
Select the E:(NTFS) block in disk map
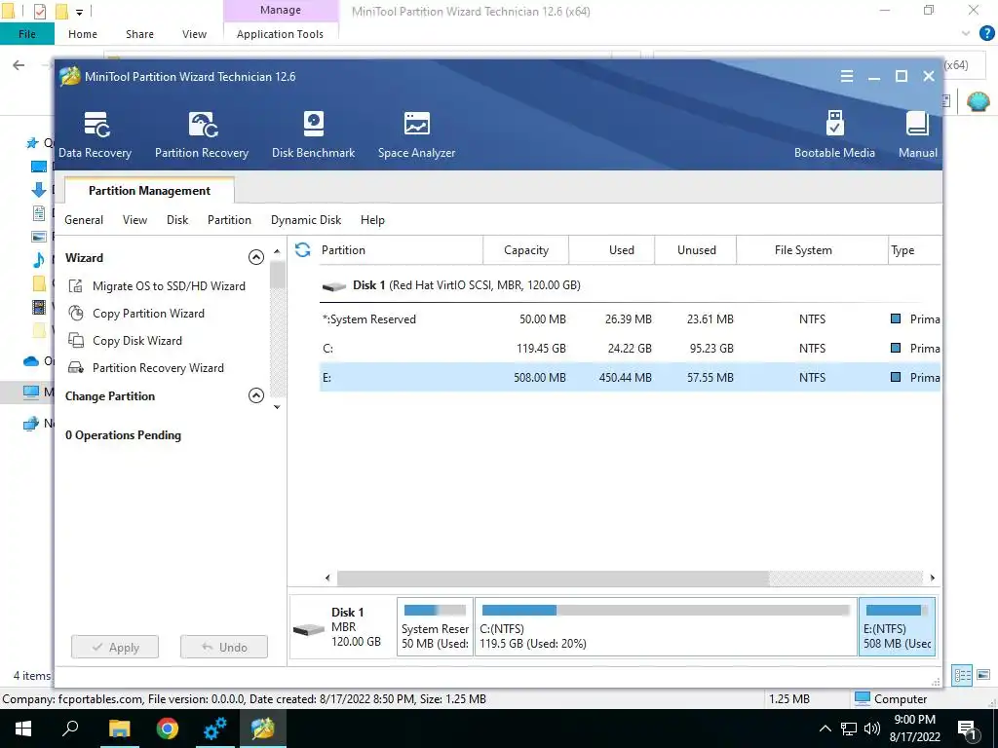pyautogui.click(x=898, y=627)
